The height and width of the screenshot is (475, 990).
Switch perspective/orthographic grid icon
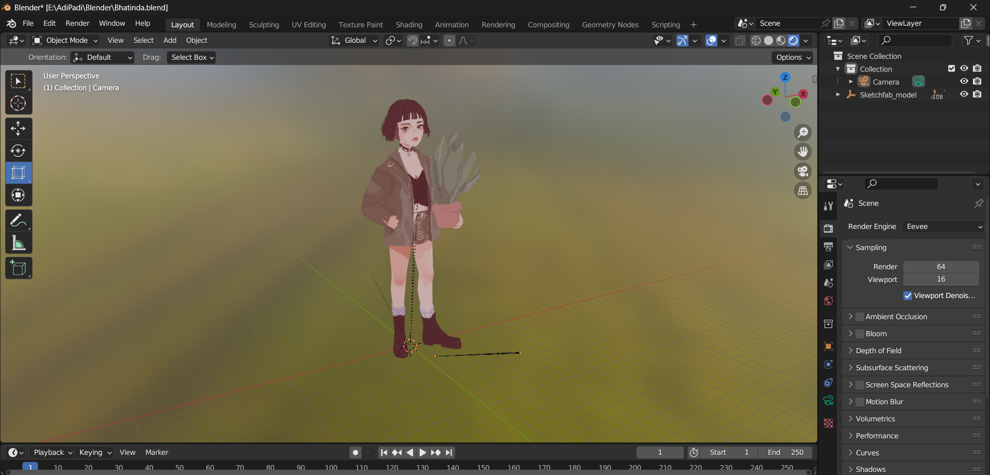[x=803, y=191]
